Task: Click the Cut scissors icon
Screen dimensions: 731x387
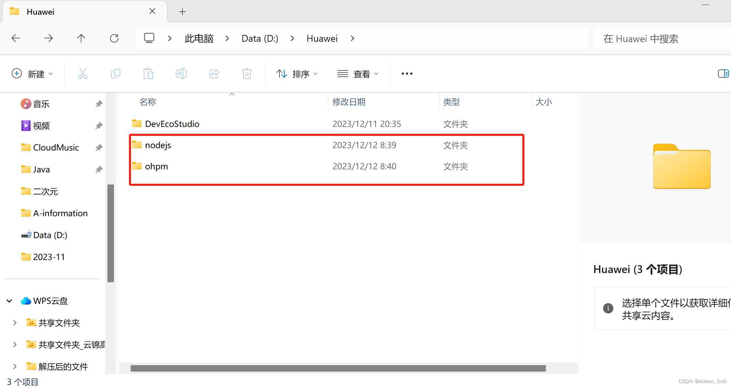Action: click(x=82, y=74)
